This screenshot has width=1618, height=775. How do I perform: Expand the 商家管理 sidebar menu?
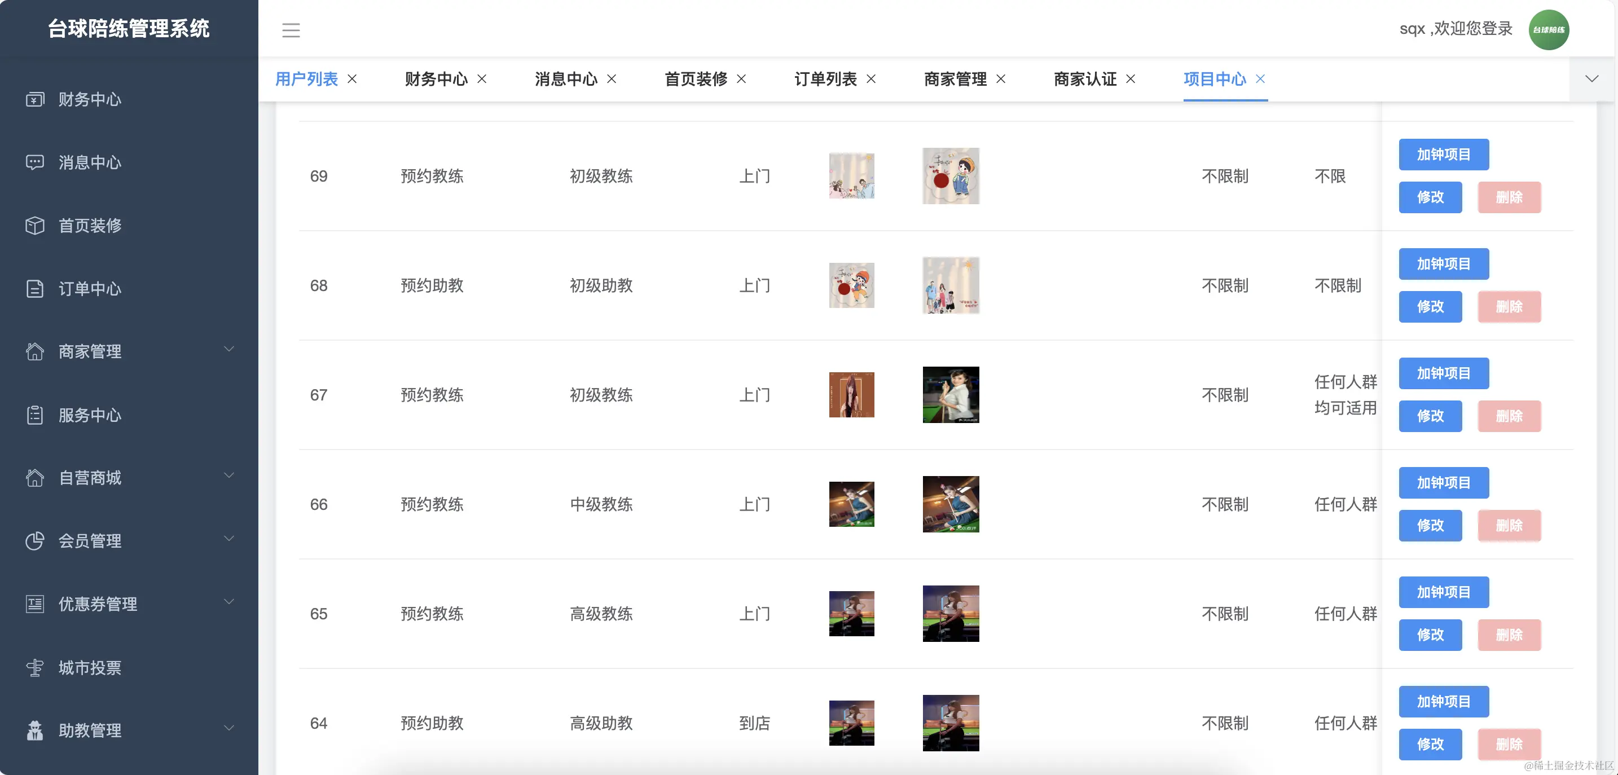[x=228, y=350]
